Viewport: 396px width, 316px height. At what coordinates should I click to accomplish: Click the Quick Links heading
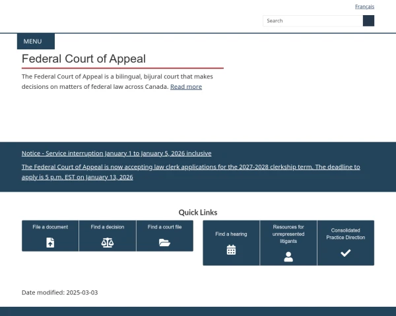click(198, 213)
